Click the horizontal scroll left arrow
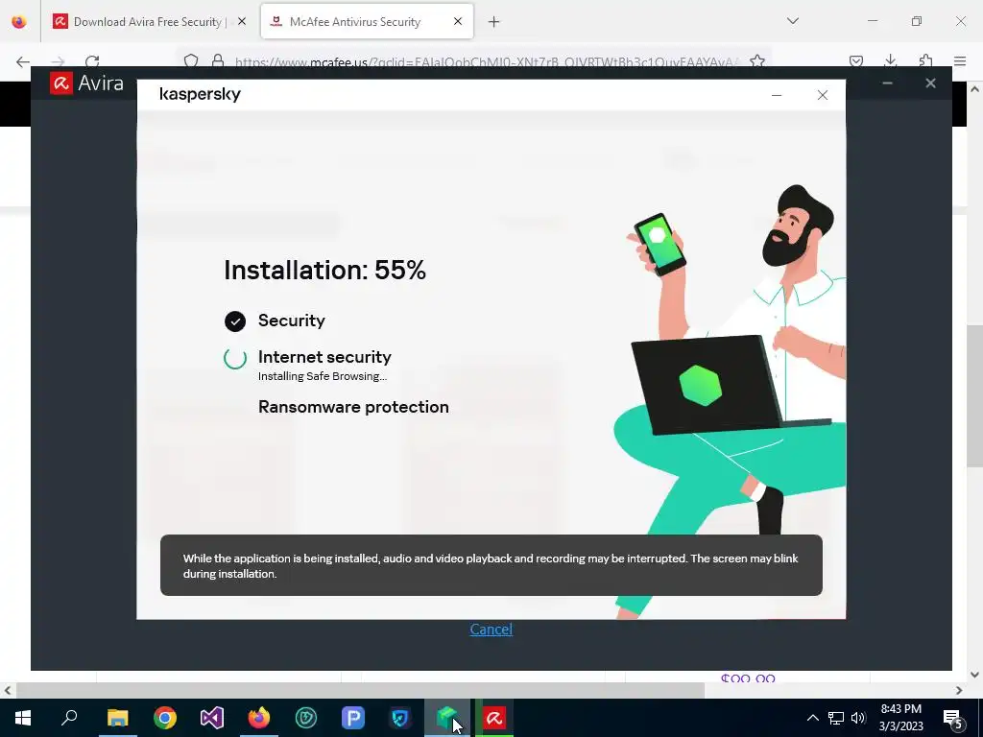983x737 pixels. [7, 691]
